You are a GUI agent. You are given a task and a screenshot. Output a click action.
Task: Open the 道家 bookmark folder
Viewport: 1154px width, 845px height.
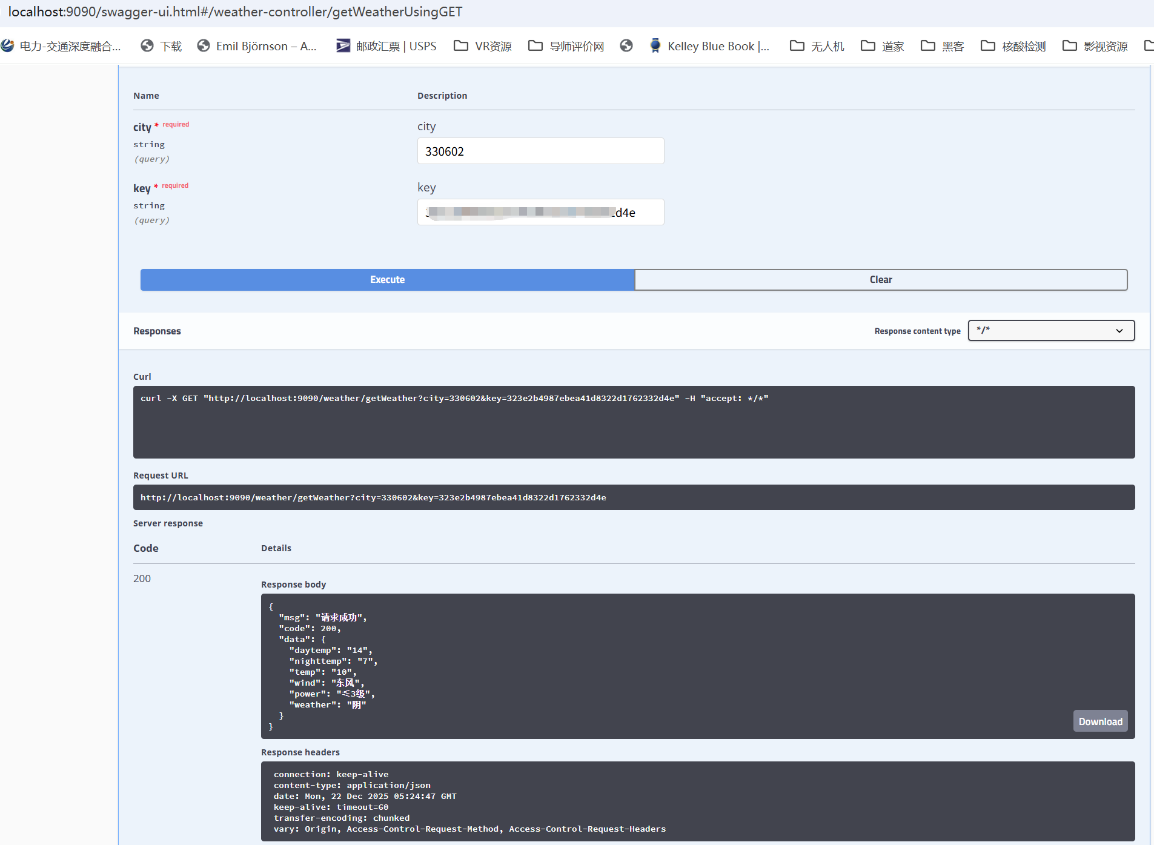[x=883, y=46]
